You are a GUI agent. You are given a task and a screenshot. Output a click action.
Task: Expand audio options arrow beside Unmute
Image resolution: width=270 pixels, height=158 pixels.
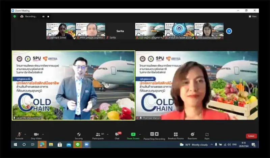(26, 134)
